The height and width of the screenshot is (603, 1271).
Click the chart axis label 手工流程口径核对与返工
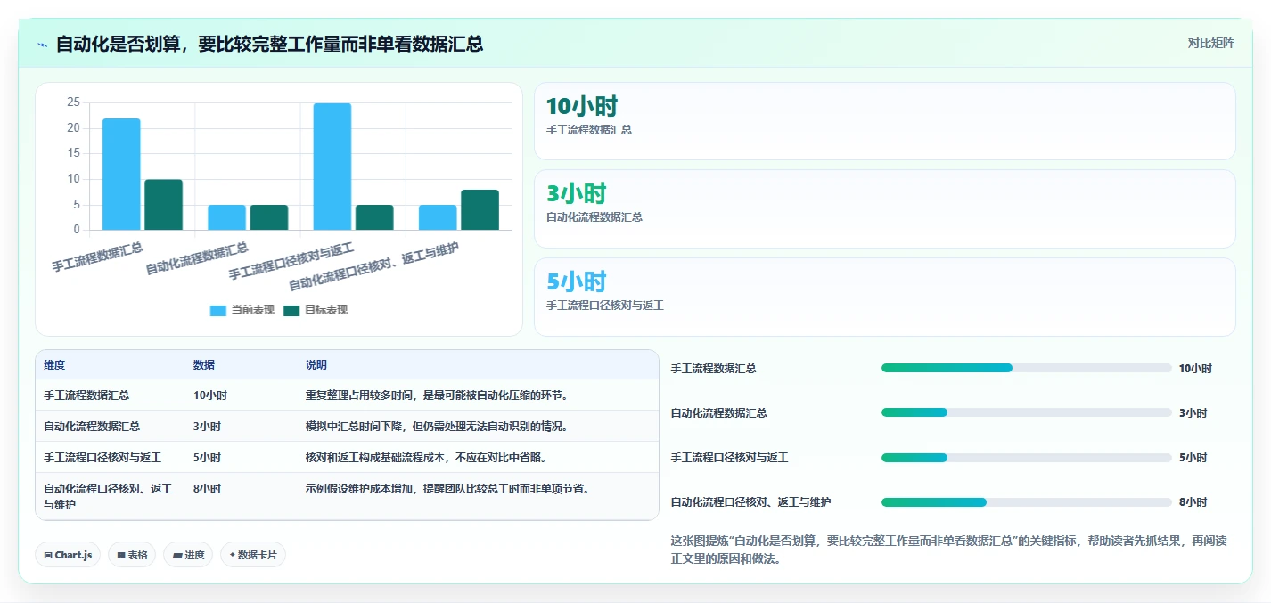click(292, 260)
